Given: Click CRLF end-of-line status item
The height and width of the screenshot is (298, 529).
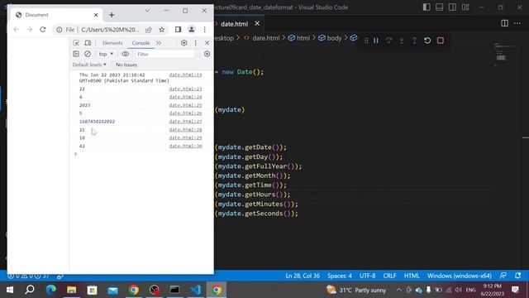Looking at the screenshot, I should [389, 276].
